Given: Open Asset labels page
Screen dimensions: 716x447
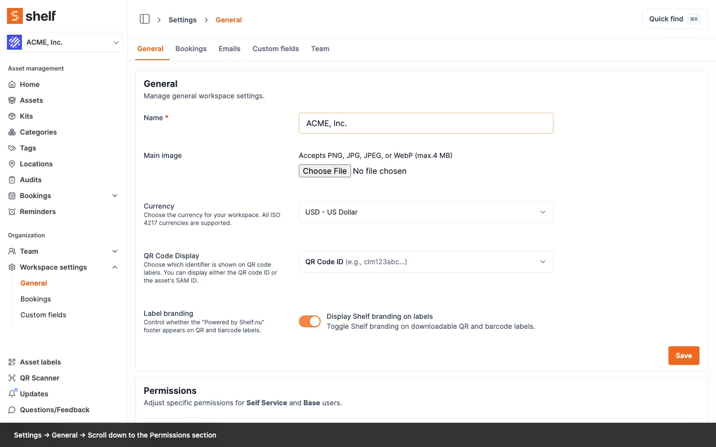Looking at the screenshot, I should 40,362.
